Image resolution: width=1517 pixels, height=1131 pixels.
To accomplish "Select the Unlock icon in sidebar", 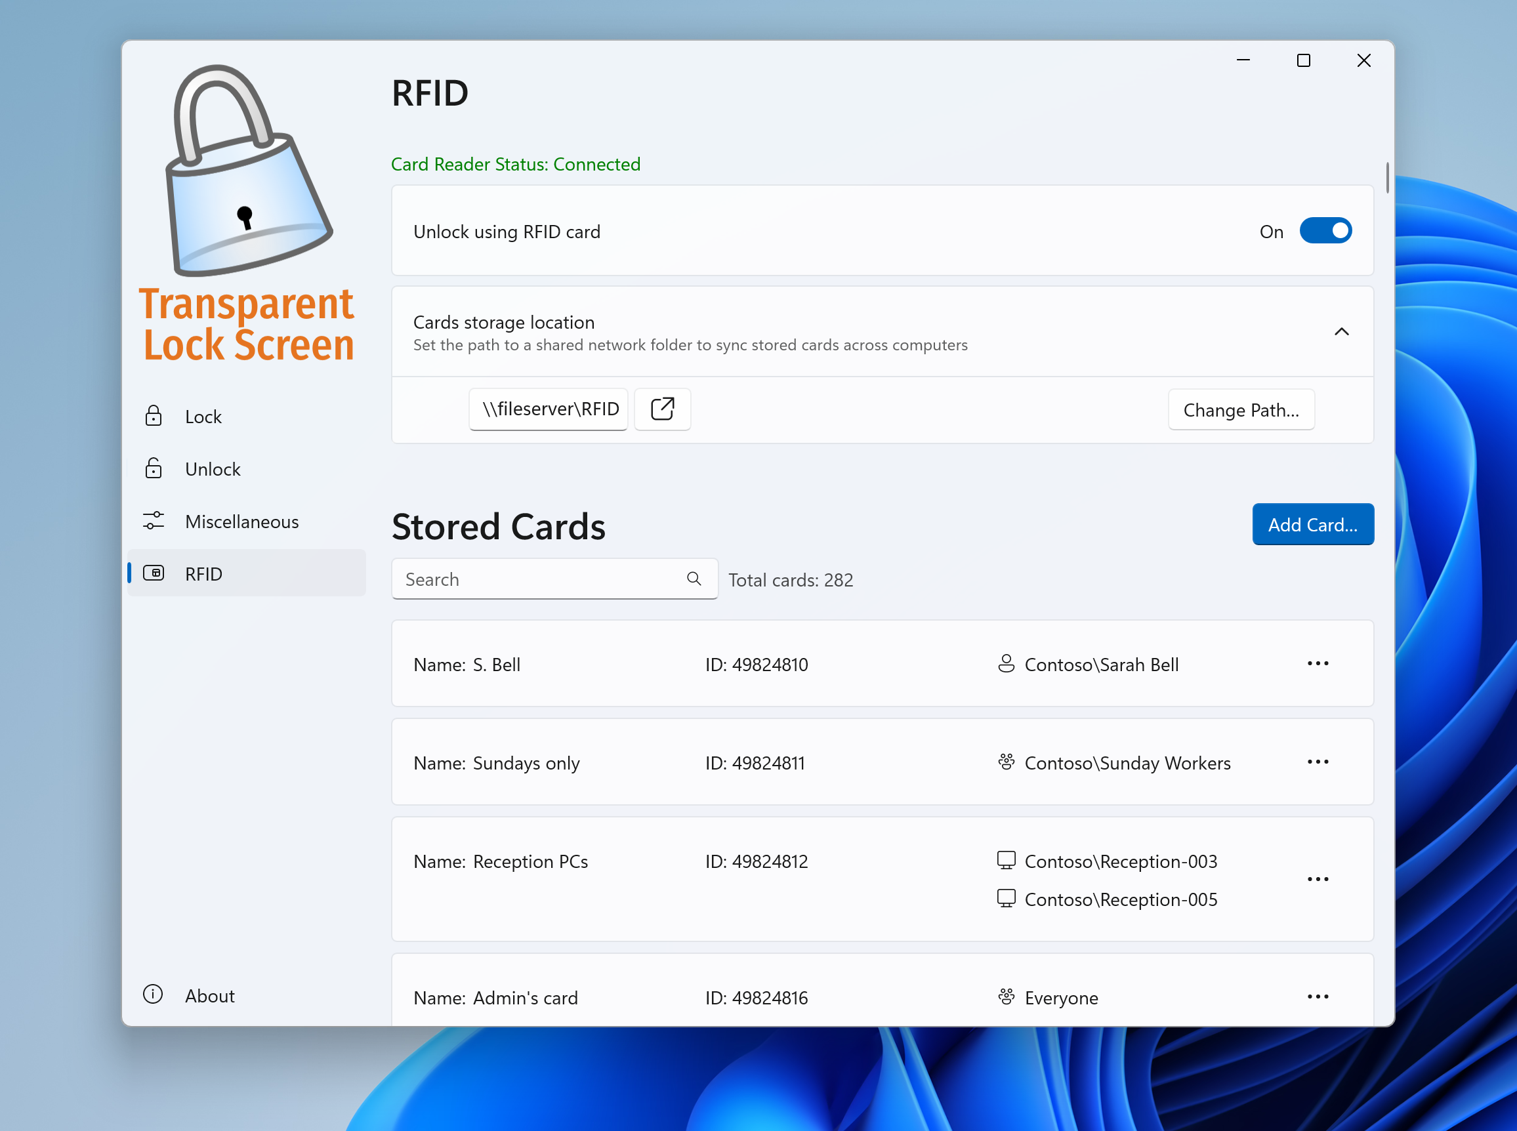I will pyautogui.click(x=154, y=468).
